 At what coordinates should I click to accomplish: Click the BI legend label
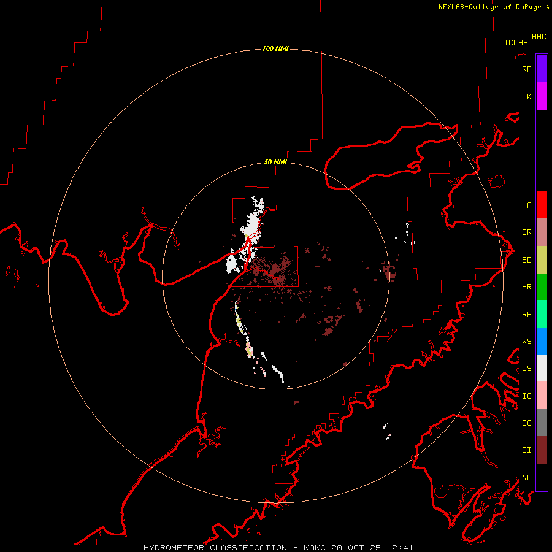click(x=526, y=450)
